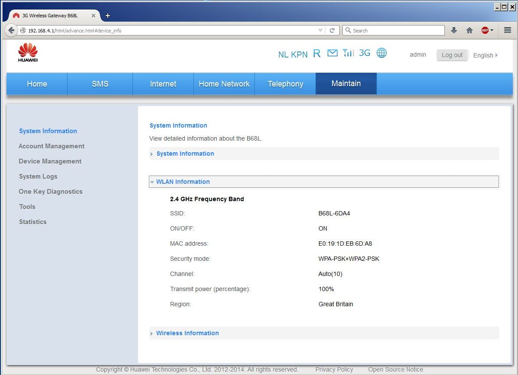
Task: Click the search magnifier icon
Action: coord(348,30)
